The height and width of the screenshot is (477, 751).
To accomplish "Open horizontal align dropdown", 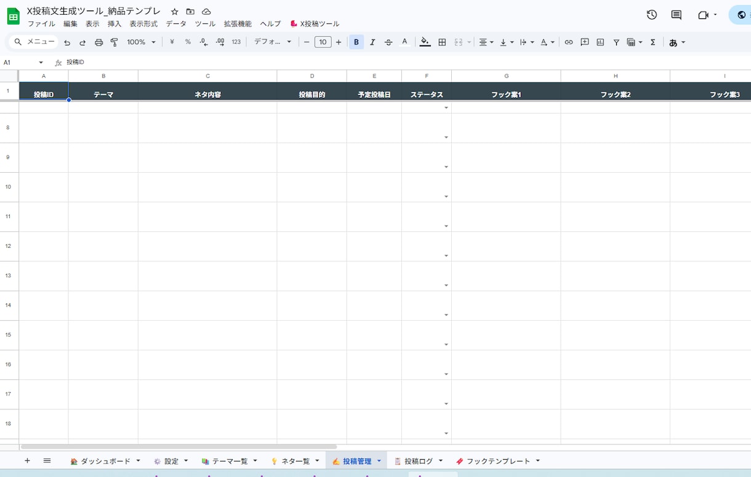I will click(486, 42).
